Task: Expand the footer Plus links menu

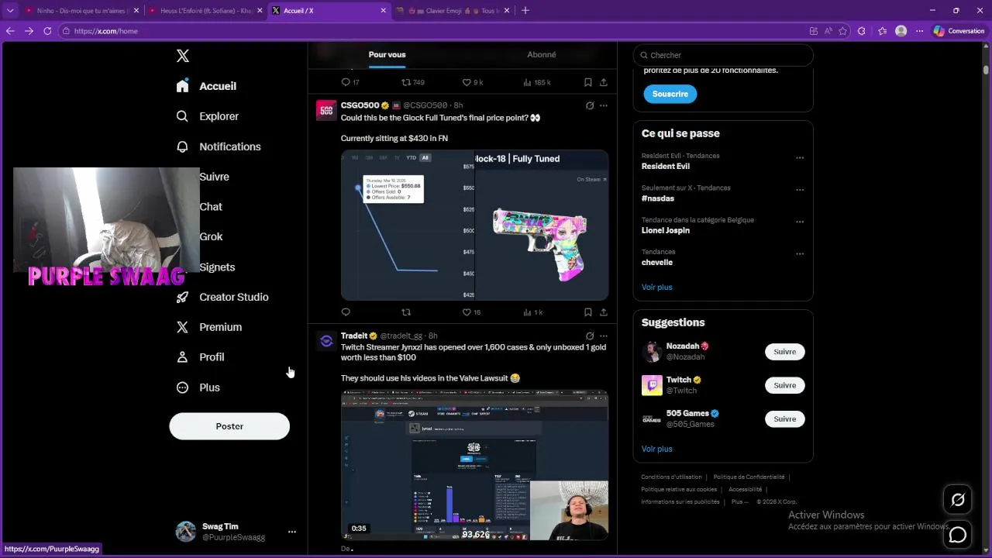Action: tap(739, 501)
